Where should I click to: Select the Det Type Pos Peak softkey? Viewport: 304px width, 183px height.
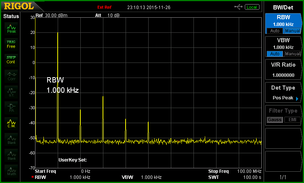point(283,92)
